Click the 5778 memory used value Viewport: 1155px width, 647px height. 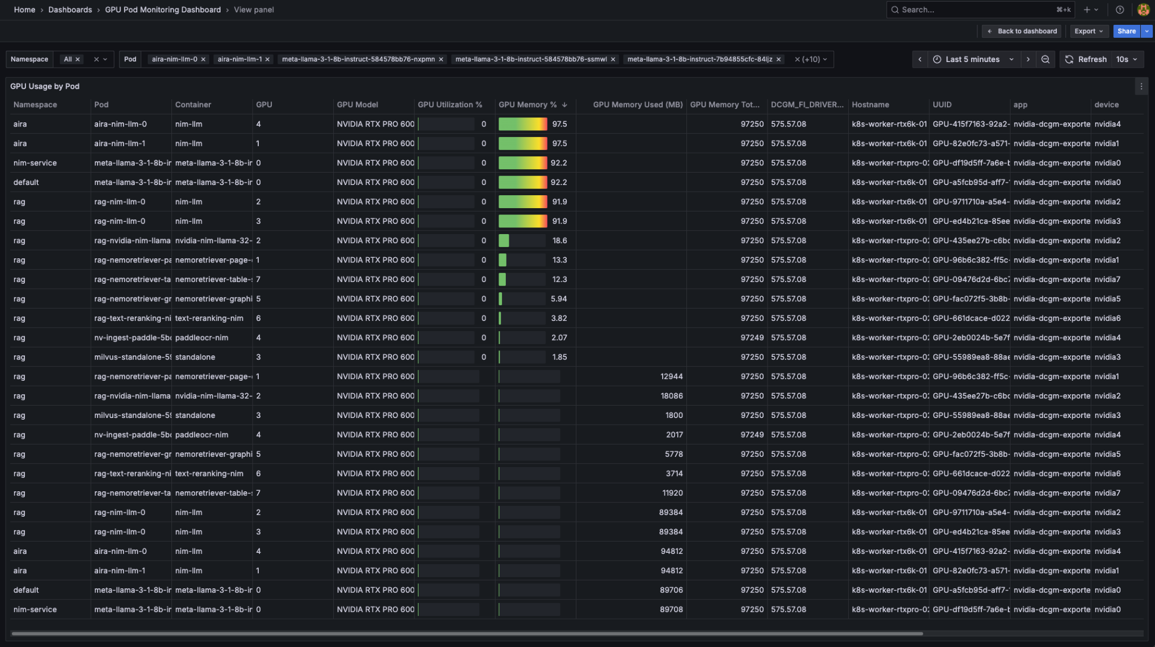click(674, 455)
